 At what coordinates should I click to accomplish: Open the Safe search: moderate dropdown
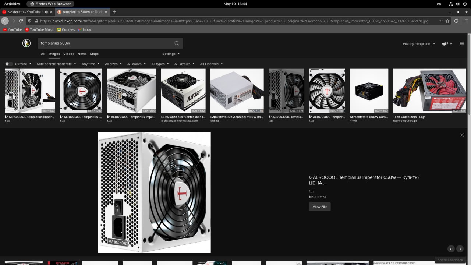[x=56, y=64]
